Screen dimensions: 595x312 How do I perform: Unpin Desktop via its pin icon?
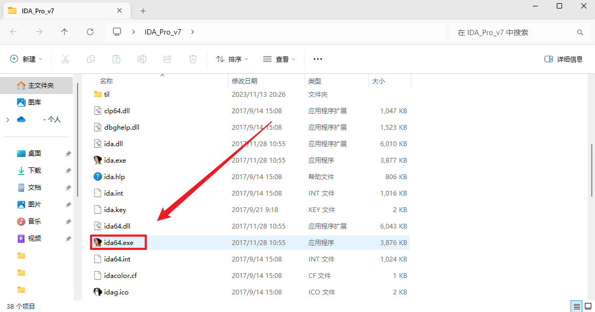68,154
